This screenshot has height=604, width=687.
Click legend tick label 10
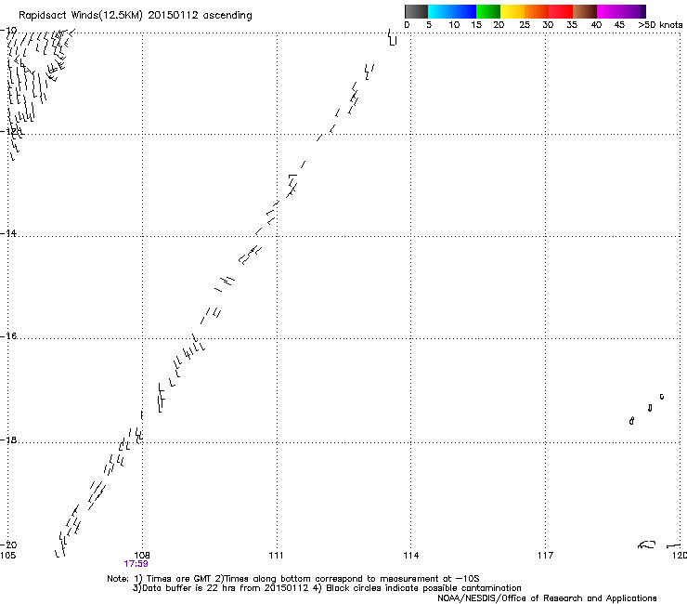[x=454, y=25]
